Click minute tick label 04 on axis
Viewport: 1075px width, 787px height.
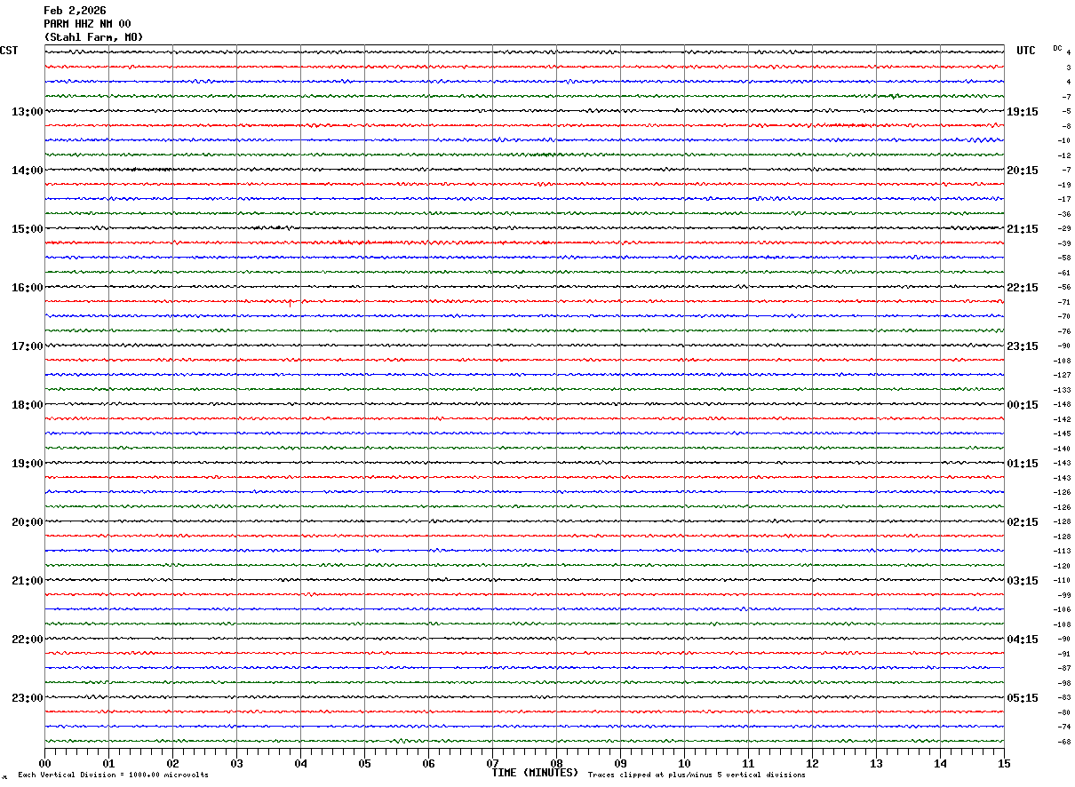300,764
